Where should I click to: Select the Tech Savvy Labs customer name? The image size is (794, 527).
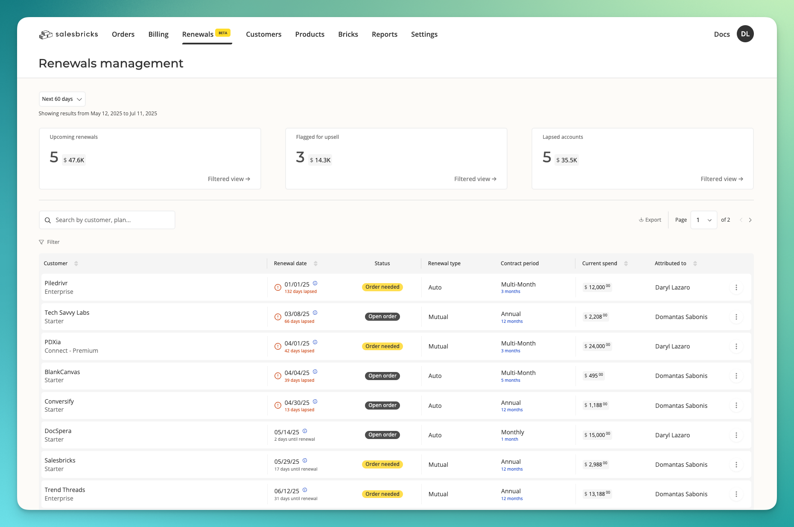pyautogui.click(x=67, y=313)
